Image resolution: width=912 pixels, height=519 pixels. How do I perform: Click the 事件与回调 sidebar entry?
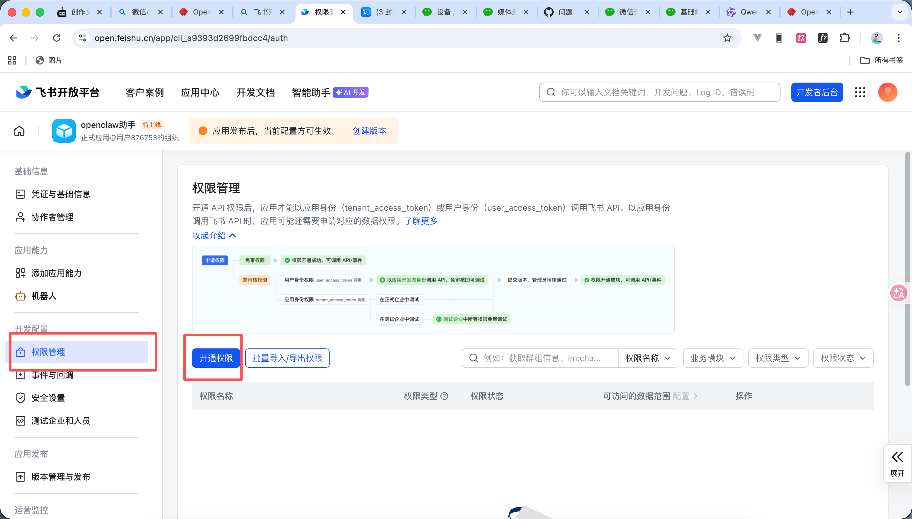52,375
